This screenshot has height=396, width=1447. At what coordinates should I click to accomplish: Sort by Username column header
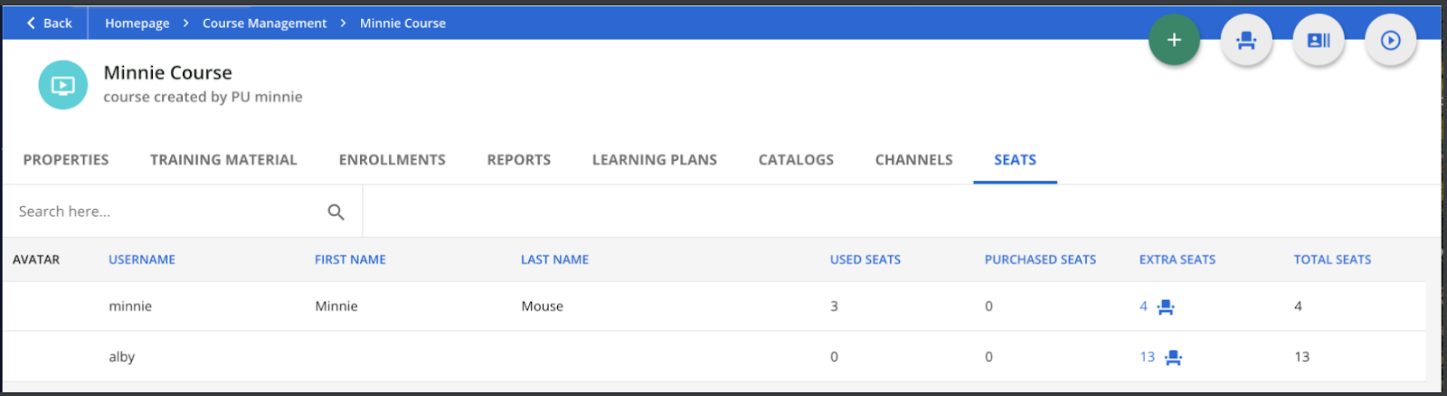coord(142,259)
